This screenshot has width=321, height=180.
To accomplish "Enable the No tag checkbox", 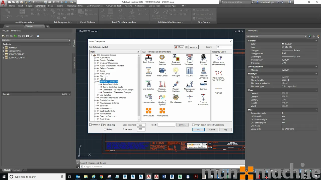I will [105, 129].
